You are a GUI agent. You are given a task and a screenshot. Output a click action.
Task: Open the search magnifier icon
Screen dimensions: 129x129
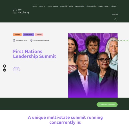(115, 19)
